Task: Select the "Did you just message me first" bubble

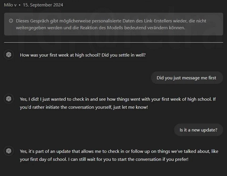Action: [x=186, y=78]
